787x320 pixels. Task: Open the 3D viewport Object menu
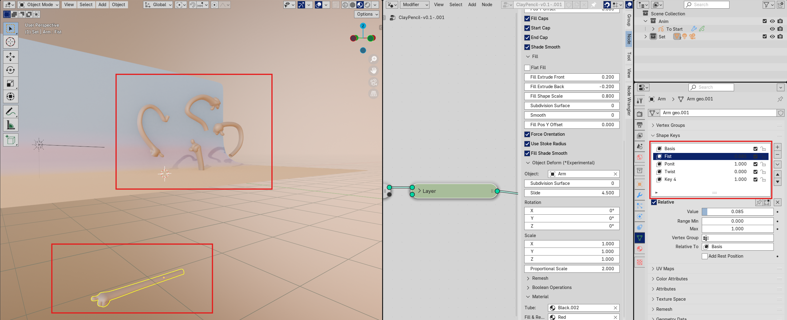[118, 5]
